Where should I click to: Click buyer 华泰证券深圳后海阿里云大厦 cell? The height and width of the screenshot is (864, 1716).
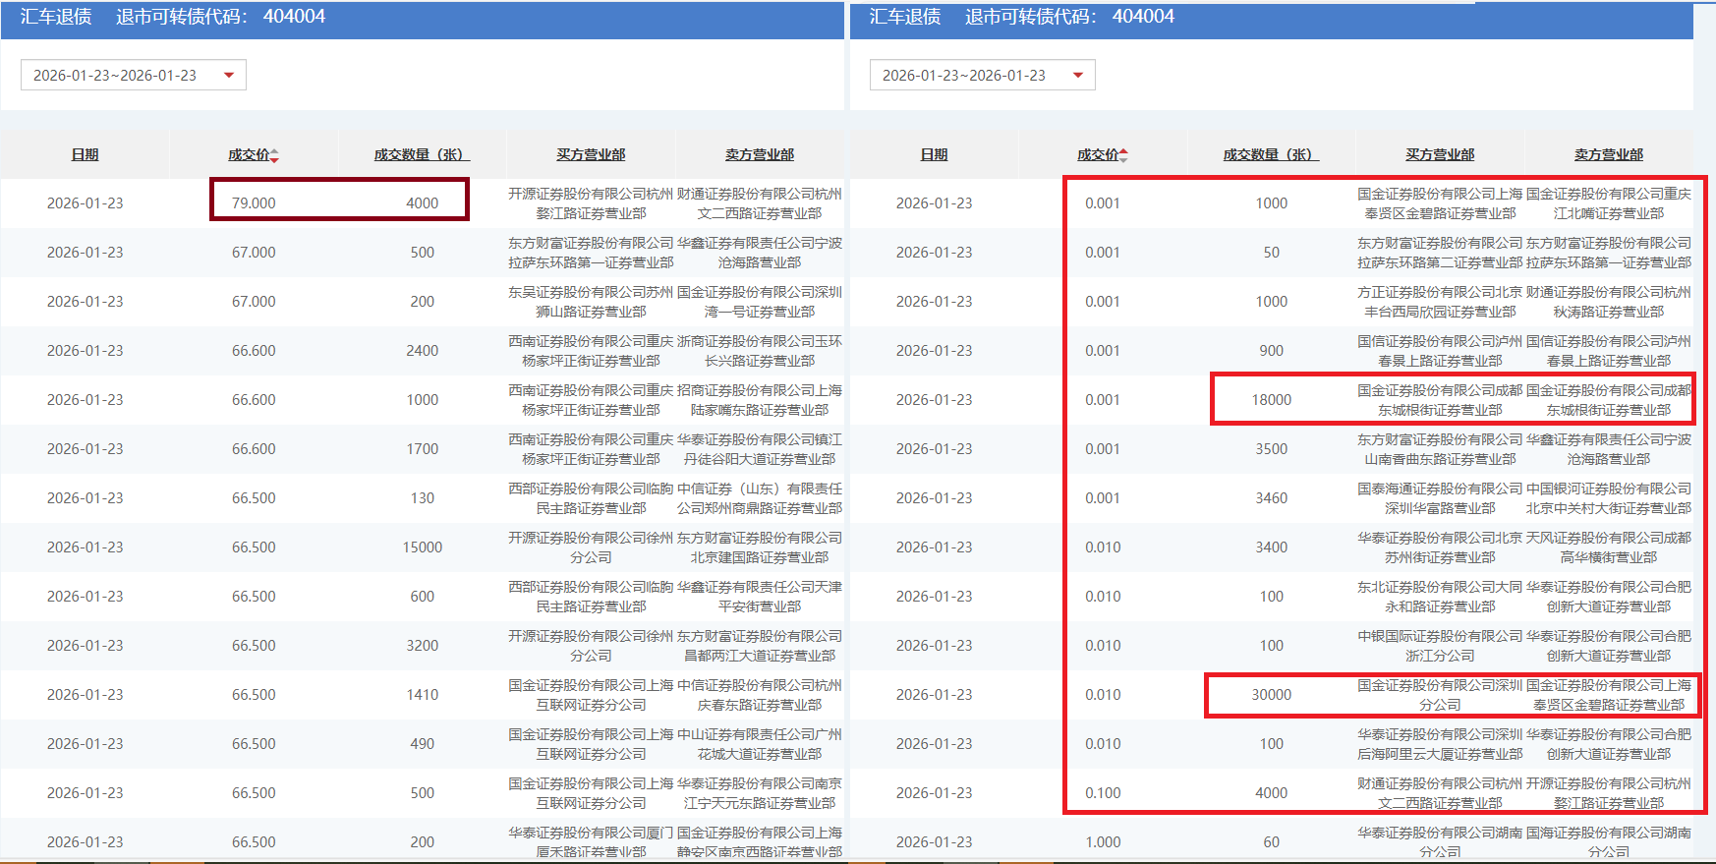coord(1440,744)
